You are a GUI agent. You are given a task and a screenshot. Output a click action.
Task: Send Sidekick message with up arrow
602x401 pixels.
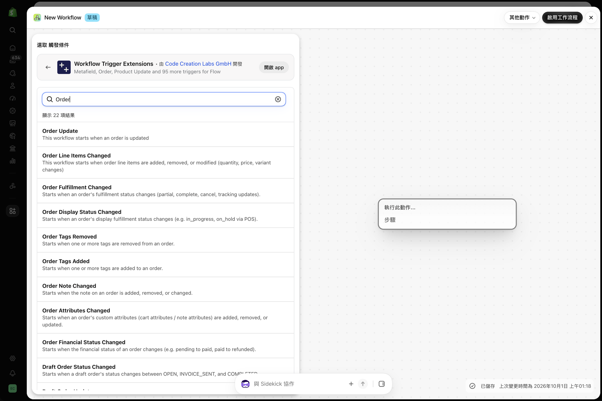[x=363, y=384]
